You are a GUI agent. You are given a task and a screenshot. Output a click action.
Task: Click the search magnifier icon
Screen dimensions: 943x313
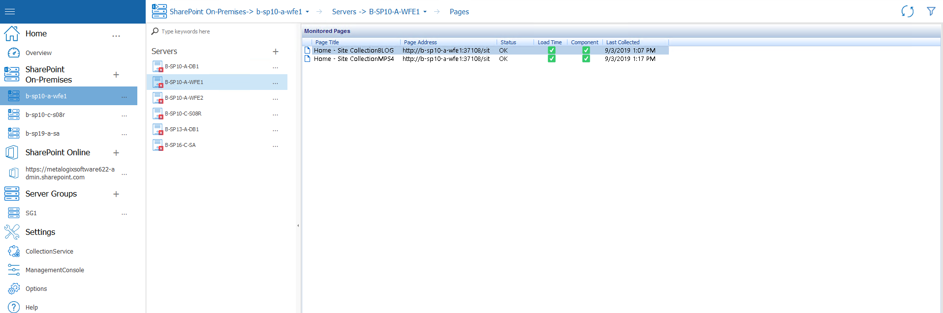(x=155, y=31)
